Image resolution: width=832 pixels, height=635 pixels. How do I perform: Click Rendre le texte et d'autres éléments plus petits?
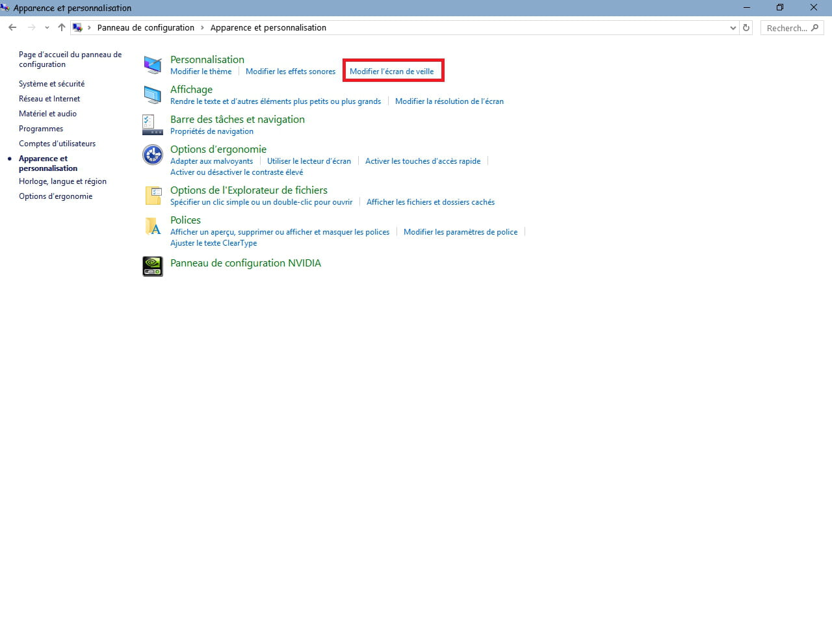(276, 101)
